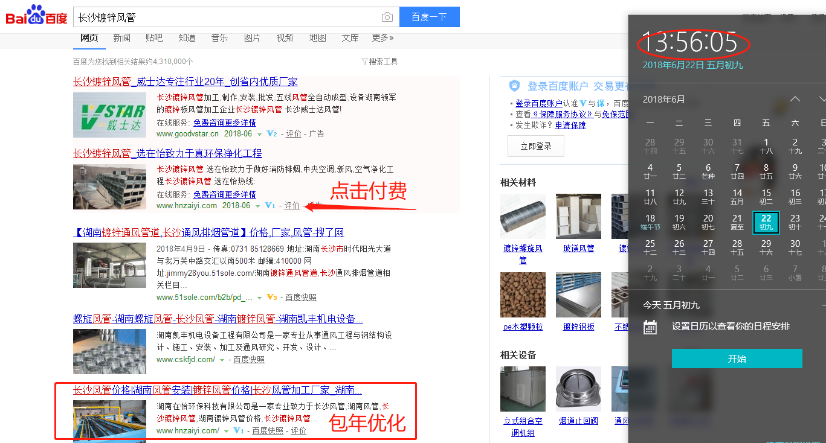Click the 开始 button in calendar panel
826x443 pixels.
(x=737, y=359)
